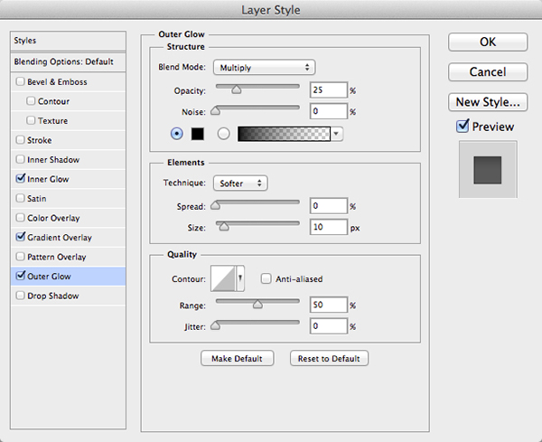Open the Technique dropdown
542x442 pixels.
pos(241,183)
